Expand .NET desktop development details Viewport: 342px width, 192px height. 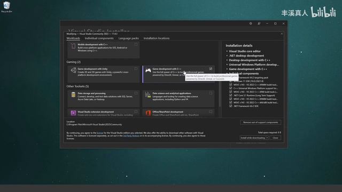(227, 55)
